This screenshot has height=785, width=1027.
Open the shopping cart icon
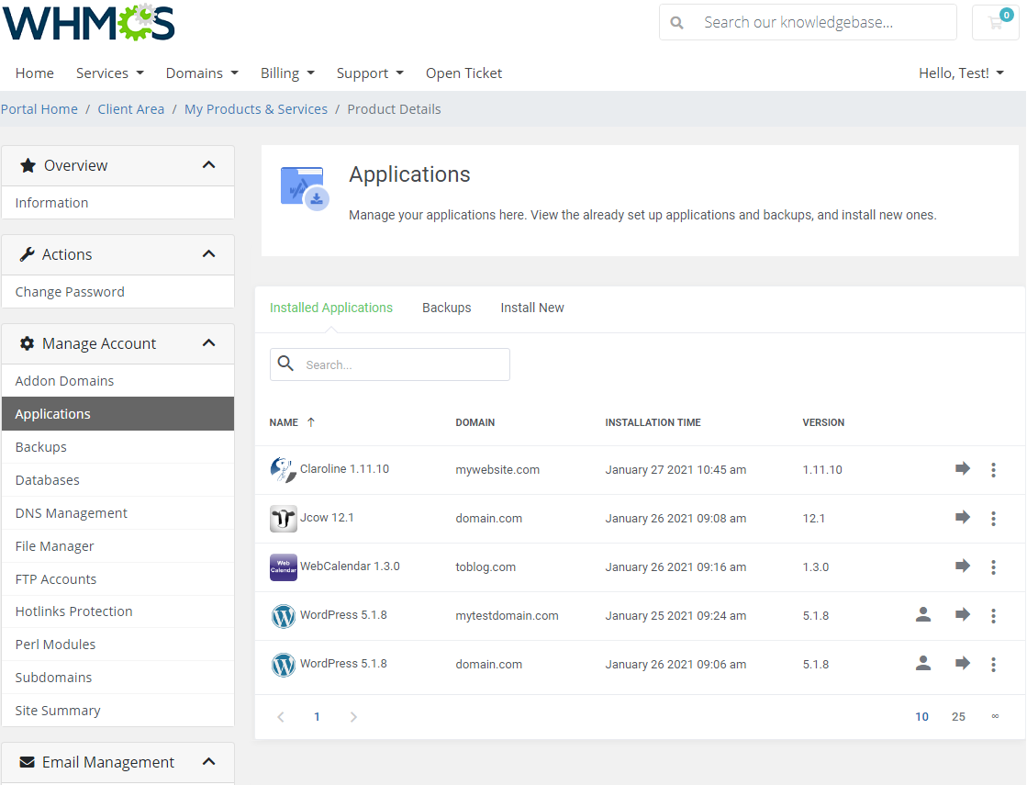click(x=996, y=22)
